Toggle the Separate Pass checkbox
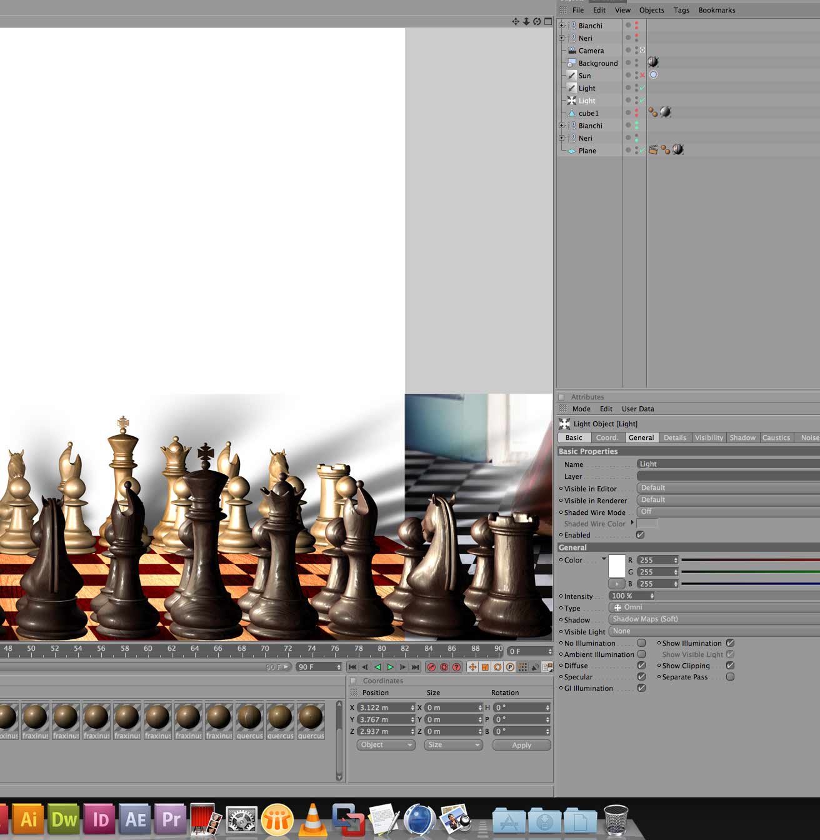Screen dimensions: 820x840 click(x=730, y=676)
